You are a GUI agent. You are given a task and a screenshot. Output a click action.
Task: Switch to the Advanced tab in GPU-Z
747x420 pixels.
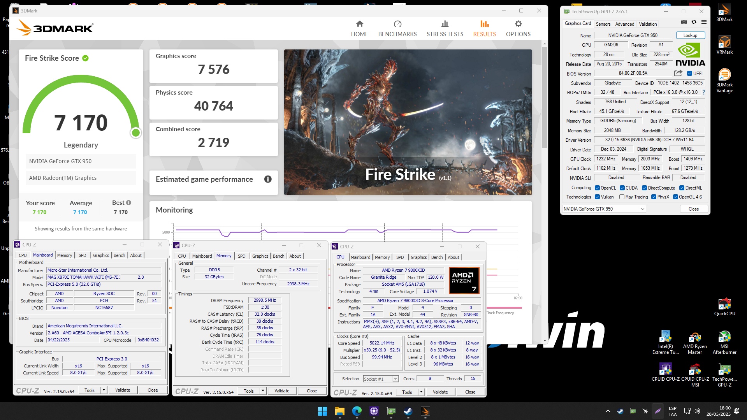624,24
